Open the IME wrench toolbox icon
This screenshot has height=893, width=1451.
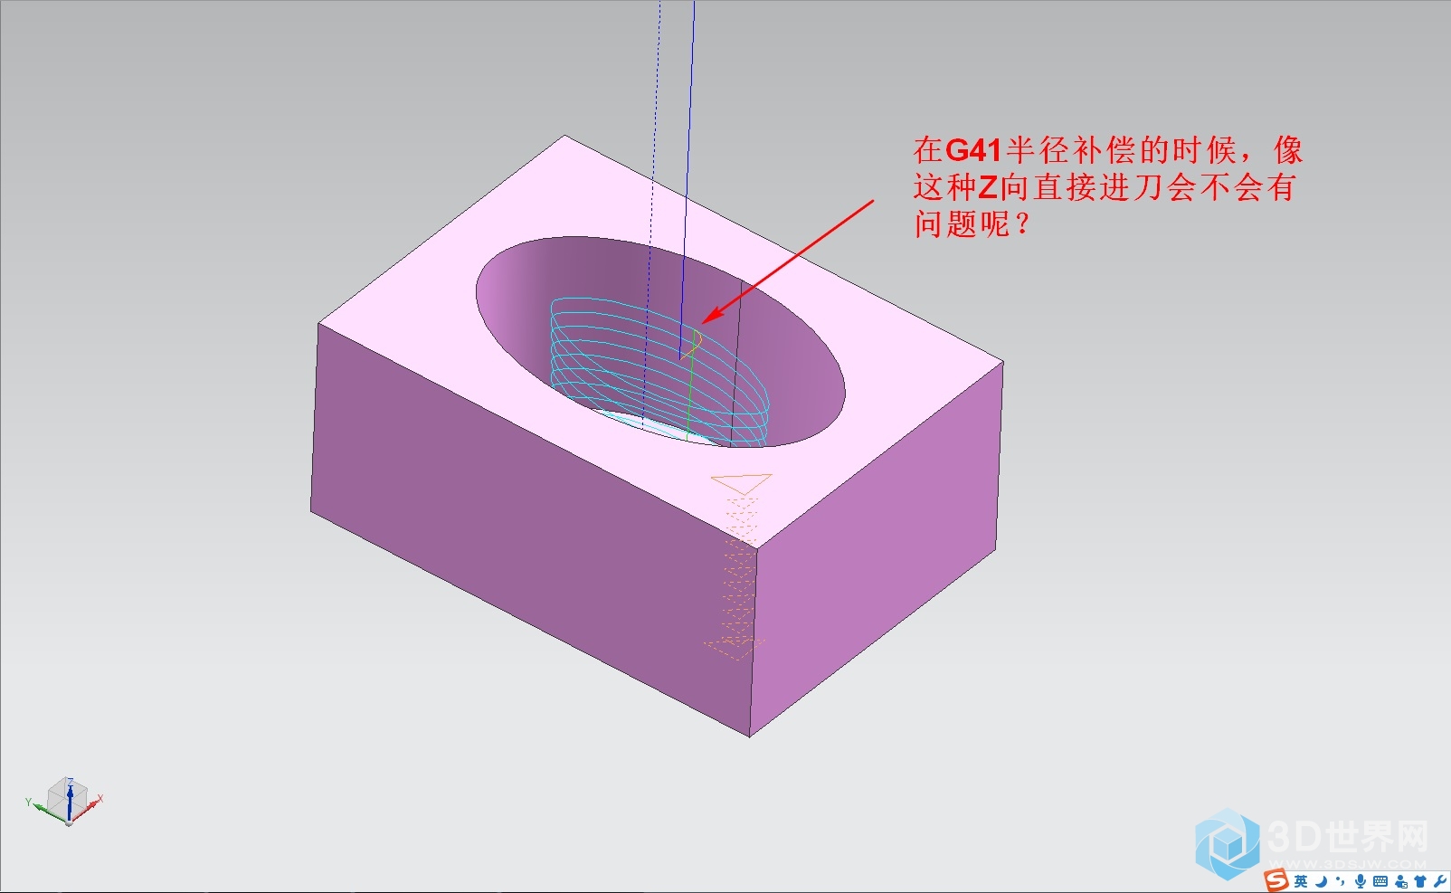(x=1440, y=881)
